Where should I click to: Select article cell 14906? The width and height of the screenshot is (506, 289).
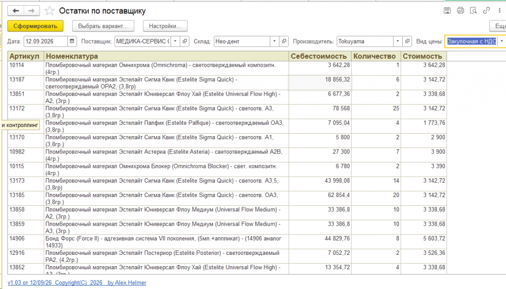pyautogui.click(x=26, y=242)
